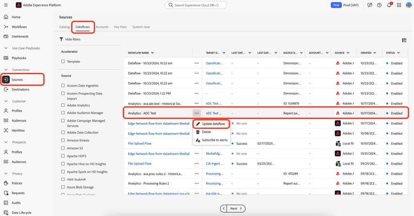Open Identities in sidebar
This screenshot has width=414, height=216.
(18, 130)
